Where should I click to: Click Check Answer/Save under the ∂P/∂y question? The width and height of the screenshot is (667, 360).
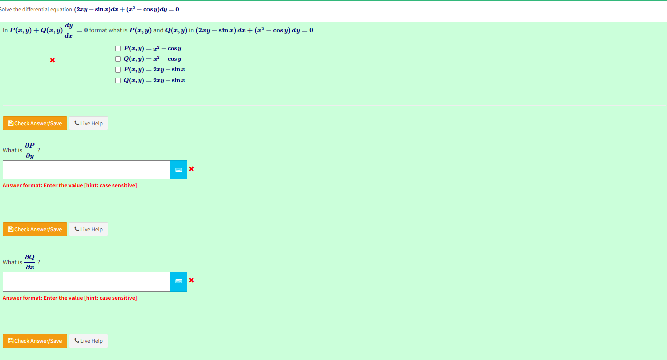(35, 229)
